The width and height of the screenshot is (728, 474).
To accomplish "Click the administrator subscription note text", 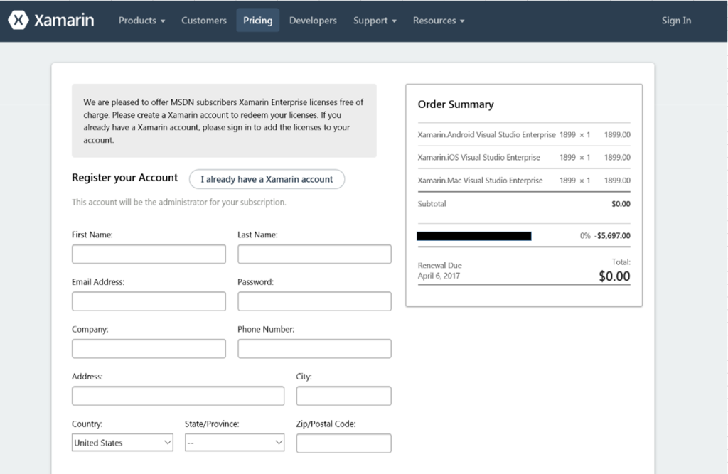I will click(x=178, y=202).
